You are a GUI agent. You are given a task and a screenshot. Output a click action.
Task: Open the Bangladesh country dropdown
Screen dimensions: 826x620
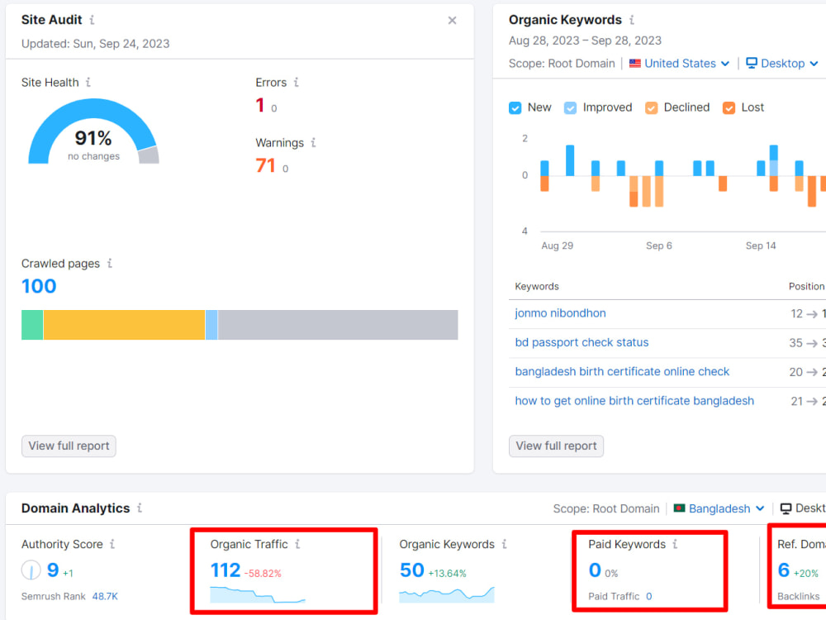[x=719, y=508]
